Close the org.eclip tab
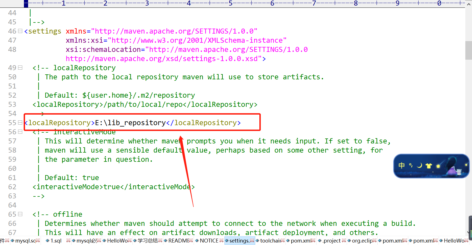 pyautogui.click(x=375, y=241)
